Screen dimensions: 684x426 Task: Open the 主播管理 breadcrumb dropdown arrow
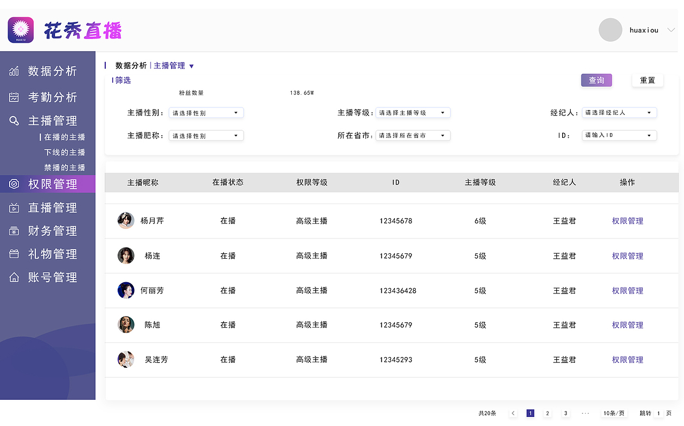point(191,66)
